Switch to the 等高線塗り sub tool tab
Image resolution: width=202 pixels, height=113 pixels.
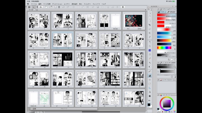click(172, 12)
